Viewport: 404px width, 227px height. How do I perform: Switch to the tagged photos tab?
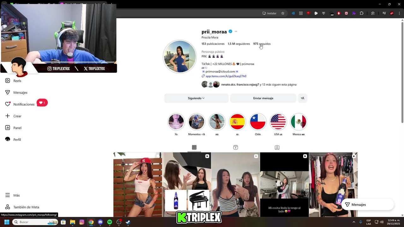[277, 147]
